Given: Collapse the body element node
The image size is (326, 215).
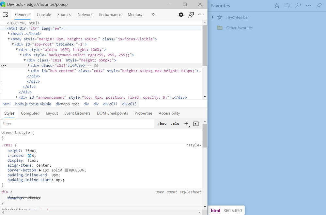Looking at the screenshot, I should point(9,39).
